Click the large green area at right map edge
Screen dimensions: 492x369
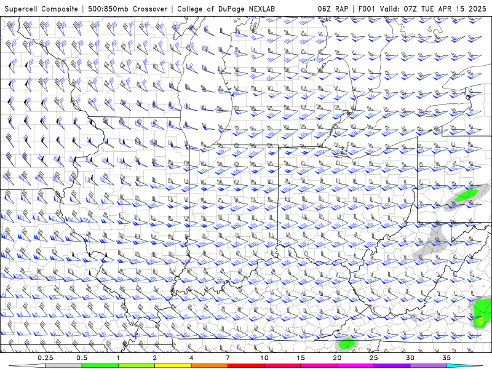pos(482,313)
